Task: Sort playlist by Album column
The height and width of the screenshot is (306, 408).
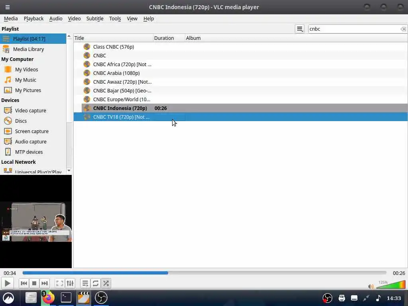Action: click(296, 38)
